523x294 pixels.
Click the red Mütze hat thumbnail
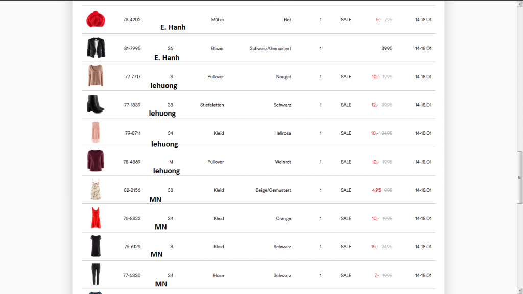[x=96, y=19]
